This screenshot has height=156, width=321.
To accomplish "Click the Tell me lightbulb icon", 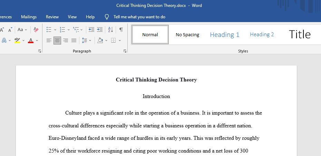I will 107,17.
